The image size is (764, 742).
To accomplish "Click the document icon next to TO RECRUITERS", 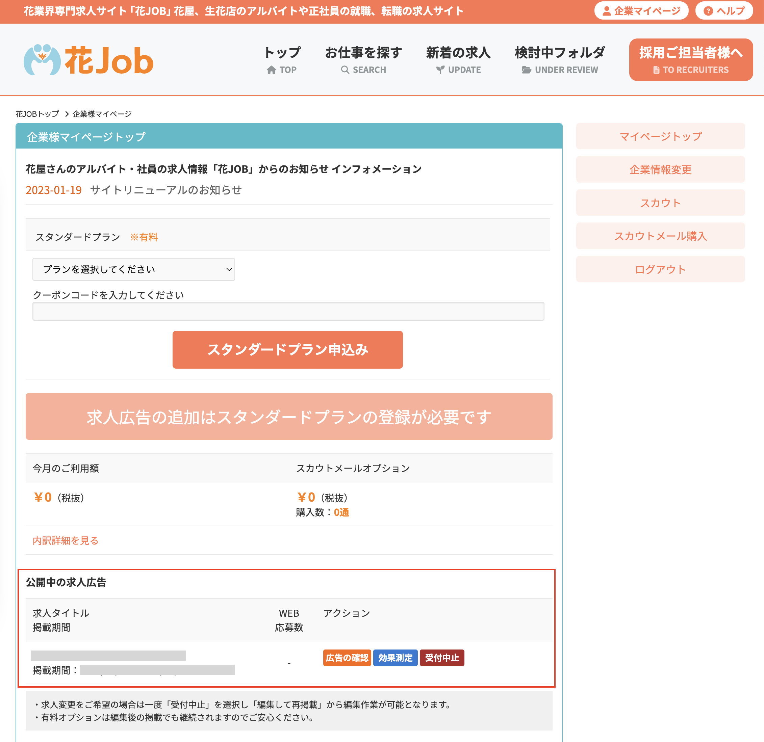I will click(x=657, y=70).
